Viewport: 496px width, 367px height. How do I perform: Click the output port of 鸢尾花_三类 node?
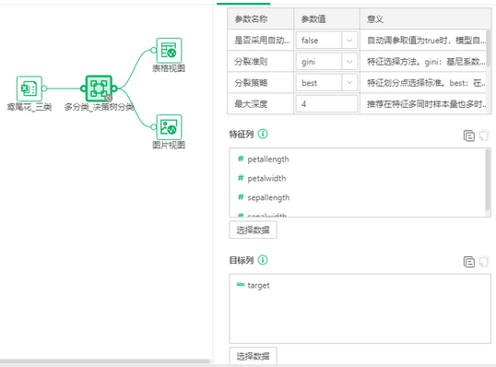click(x=44, y=89)
